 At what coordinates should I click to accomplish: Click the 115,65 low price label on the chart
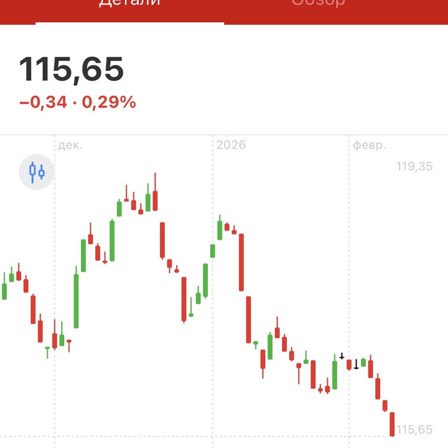[x=414, y=429]
